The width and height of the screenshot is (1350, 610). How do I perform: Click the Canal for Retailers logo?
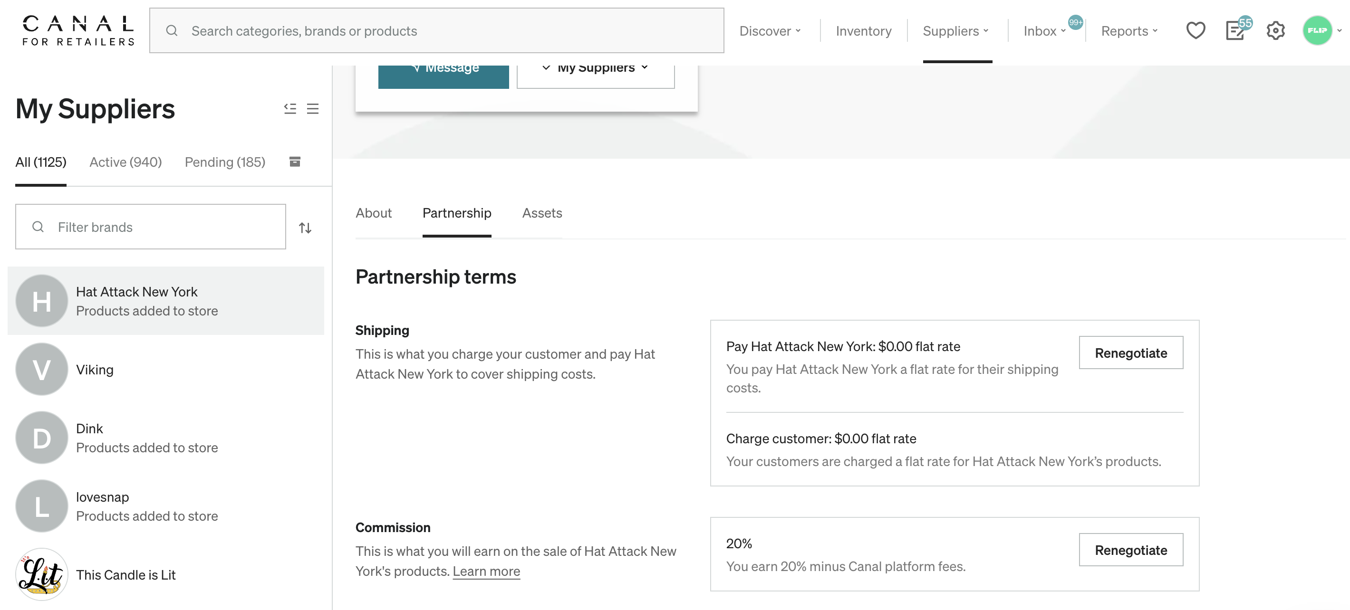click(78, 30)
